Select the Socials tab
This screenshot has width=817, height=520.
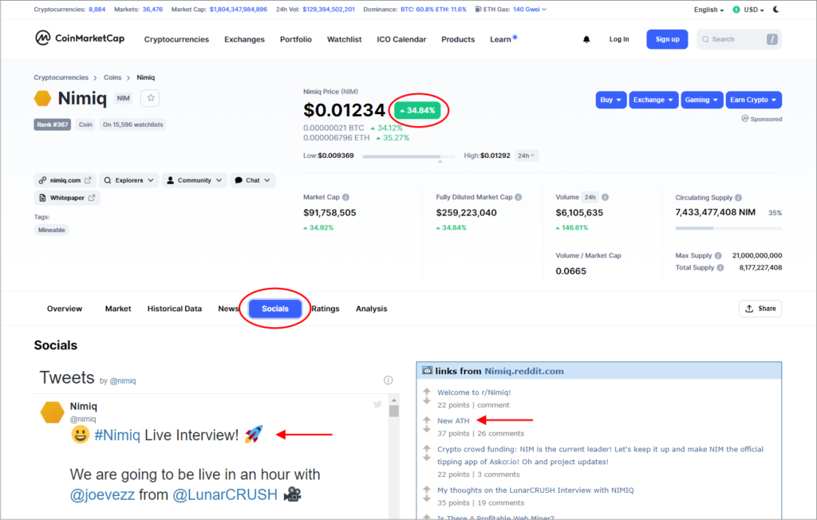coord(275,309)
